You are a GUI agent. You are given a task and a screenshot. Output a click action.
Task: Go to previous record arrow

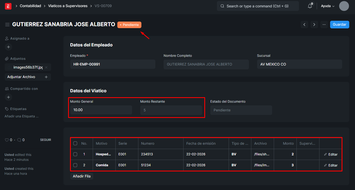pyautogui.click(x=304, y=25)
